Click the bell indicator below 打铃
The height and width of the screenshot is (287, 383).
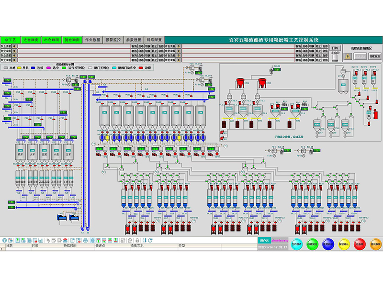pos(335,57)
